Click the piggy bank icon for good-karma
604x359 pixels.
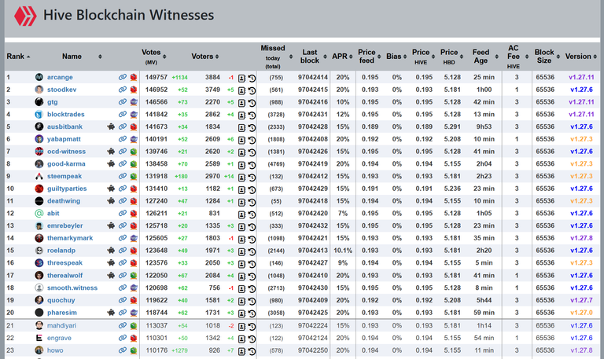[x=111, y=164]
